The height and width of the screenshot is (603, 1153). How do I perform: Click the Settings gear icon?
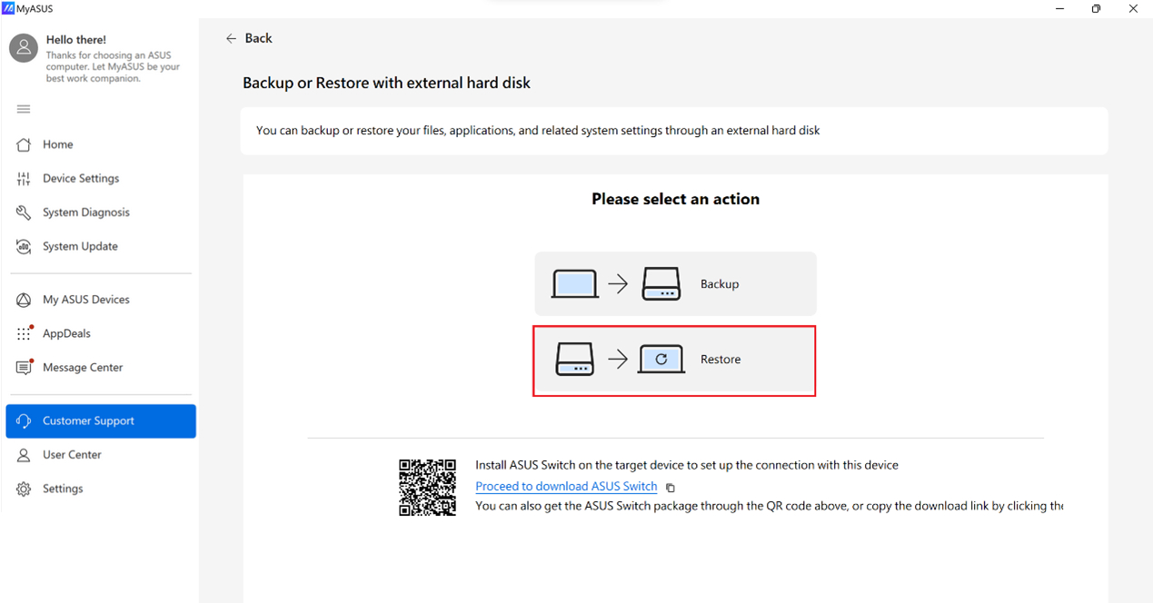point(25,489)
